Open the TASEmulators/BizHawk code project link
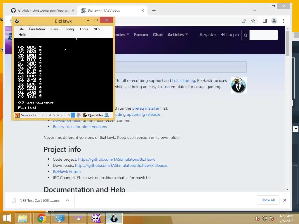 click(x=116, y=159)
